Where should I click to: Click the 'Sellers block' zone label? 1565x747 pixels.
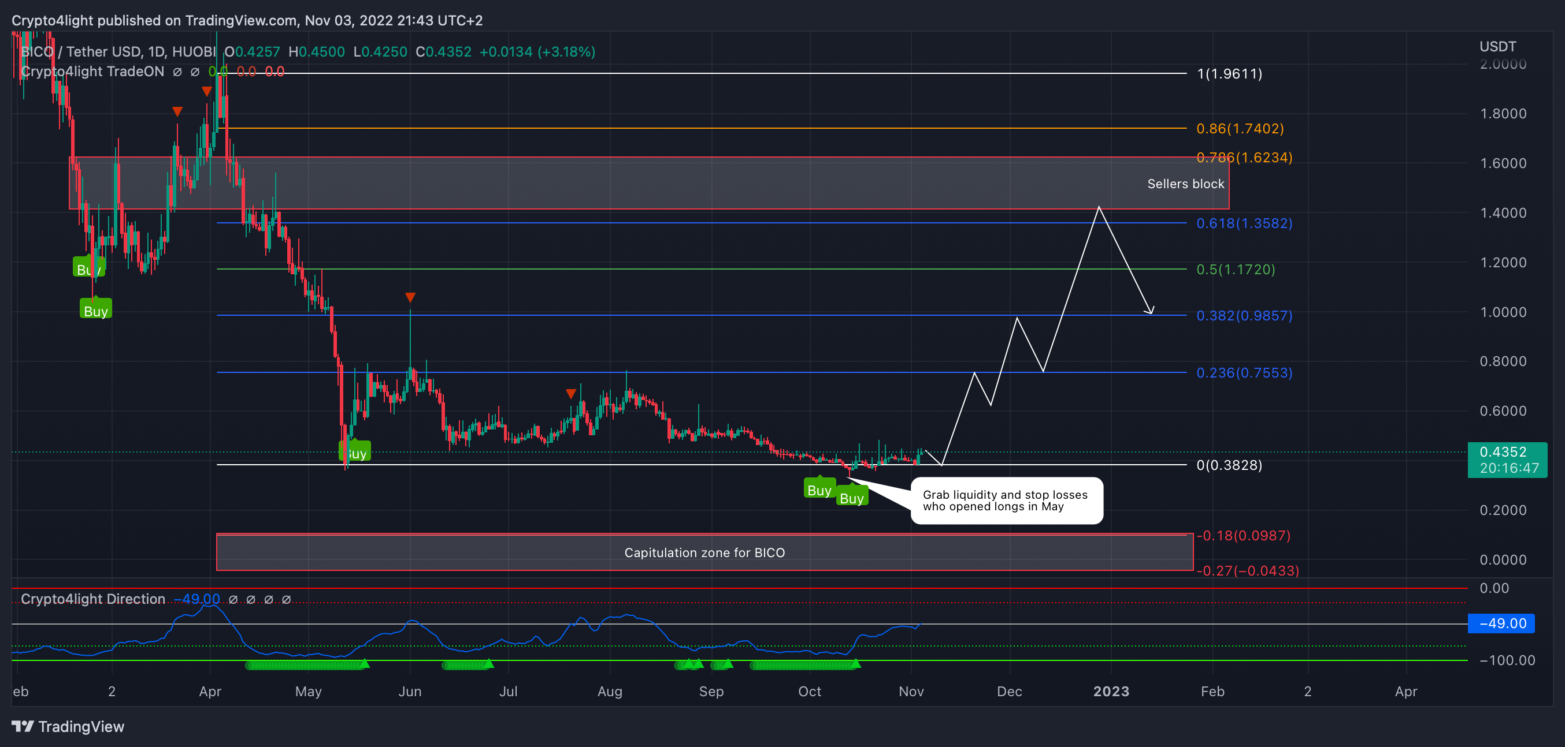click(x=1185, y=184)
